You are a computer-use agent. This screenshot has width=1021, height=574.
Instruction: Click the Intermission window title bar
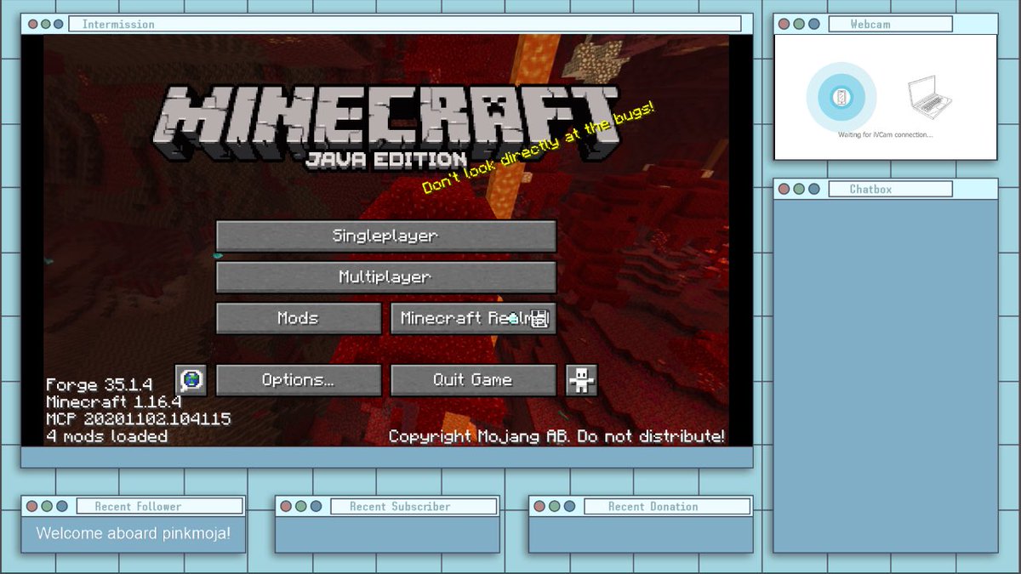point(387,24)
